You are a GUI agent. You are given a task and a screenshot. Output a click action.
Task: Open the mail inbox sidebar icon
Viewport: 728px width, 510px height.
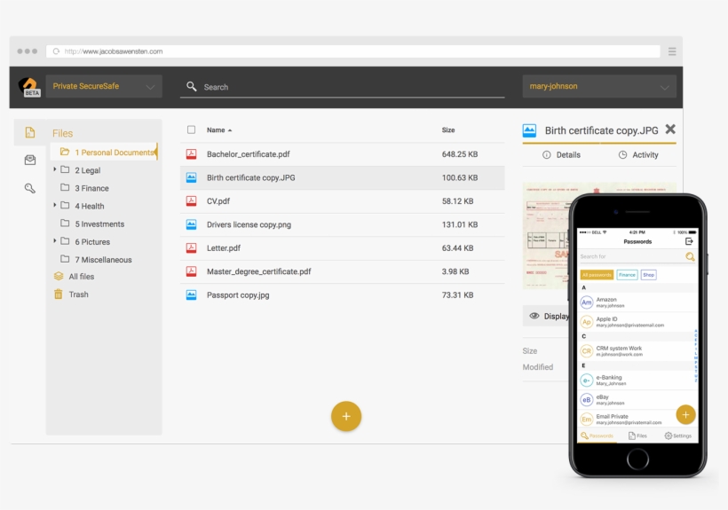(29, 160)
